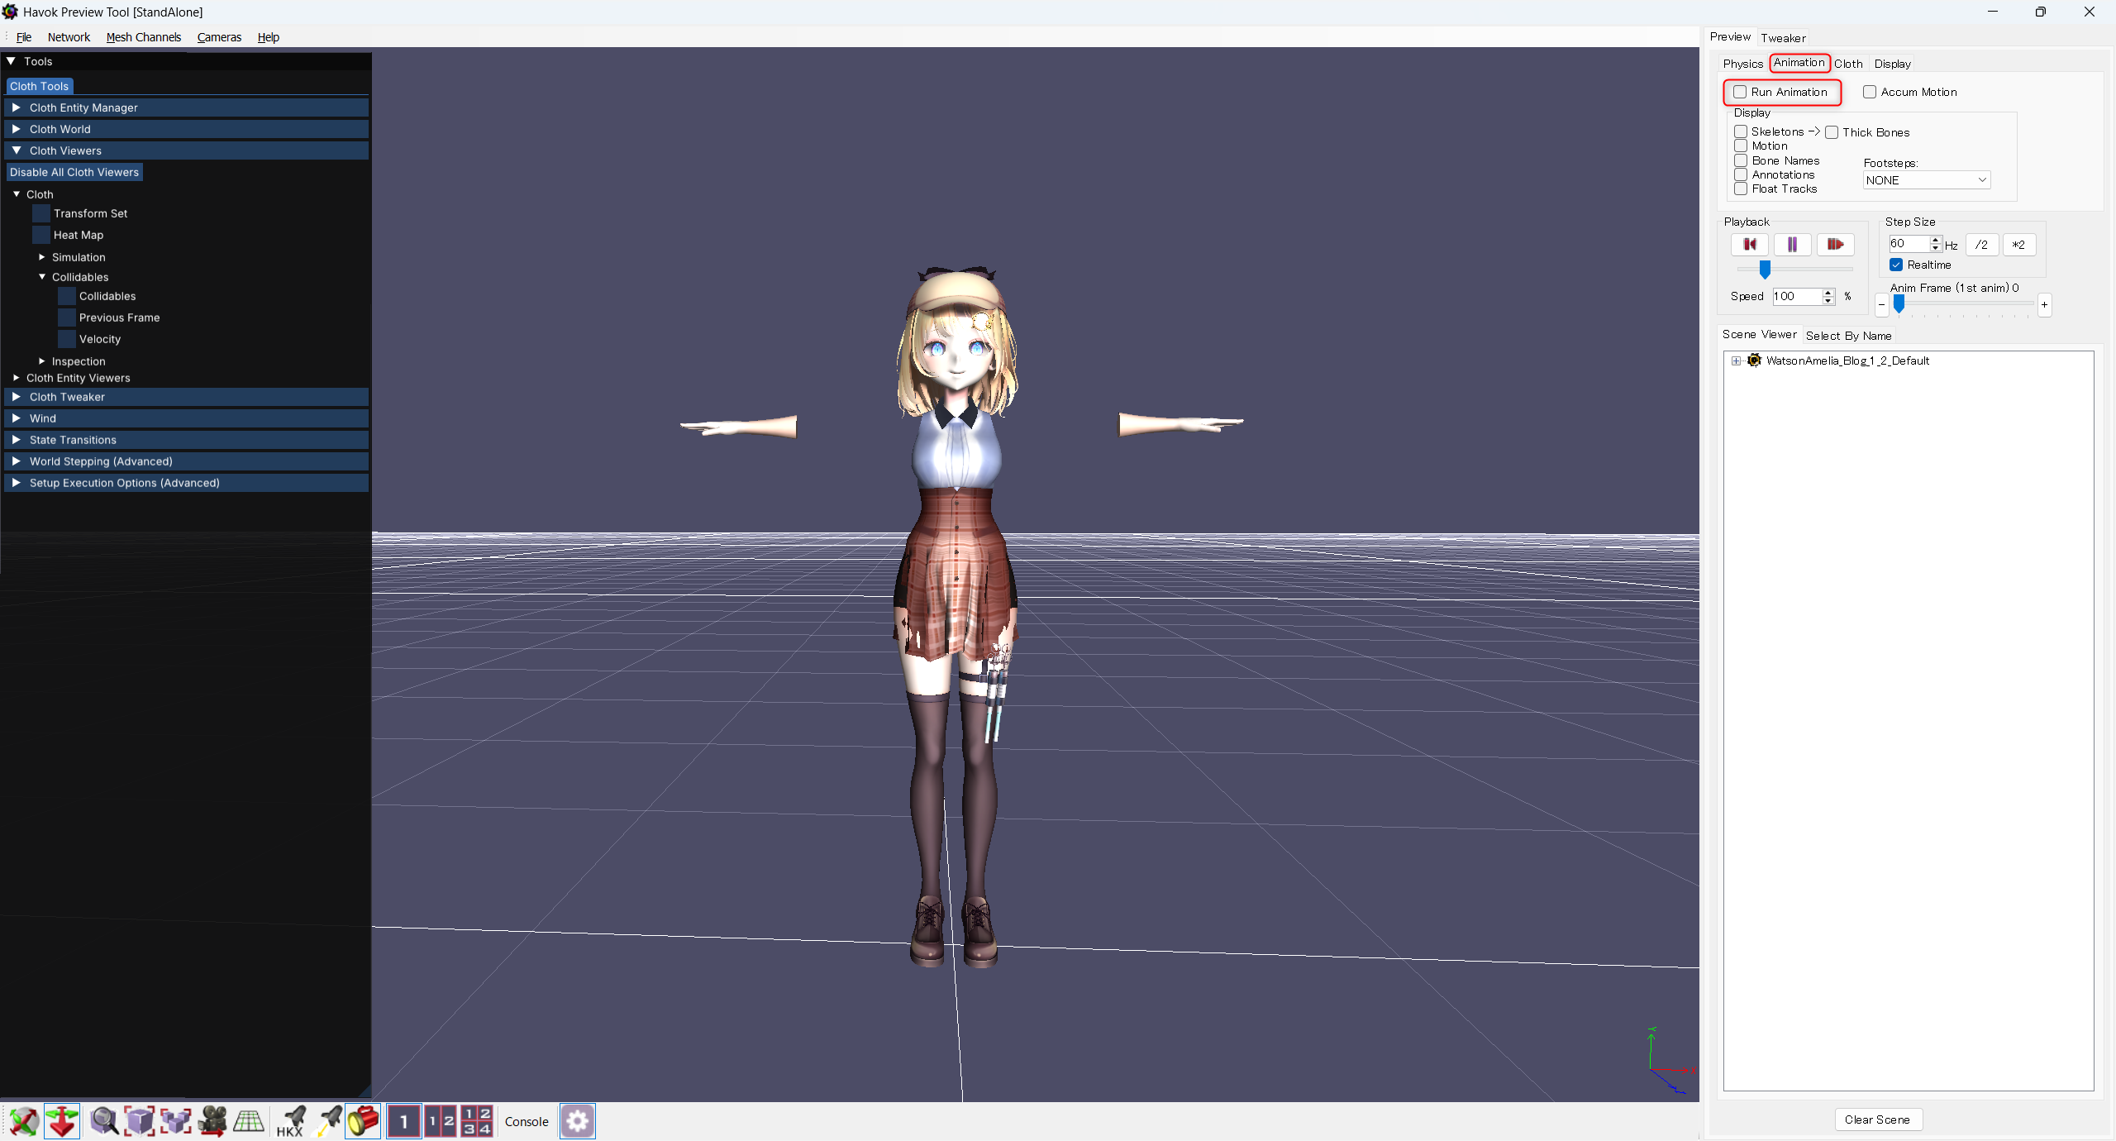Uncheck the Realtime checkbox
Screen dimensions: 2116x1141
(x=1896, y=265)
